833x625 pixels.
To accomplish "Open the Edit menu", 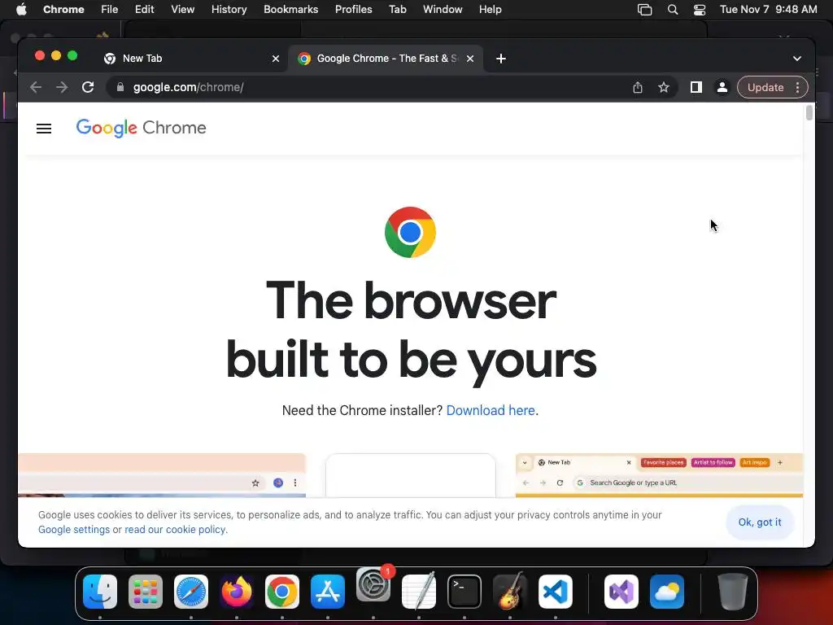I will [x=144, y=10].
